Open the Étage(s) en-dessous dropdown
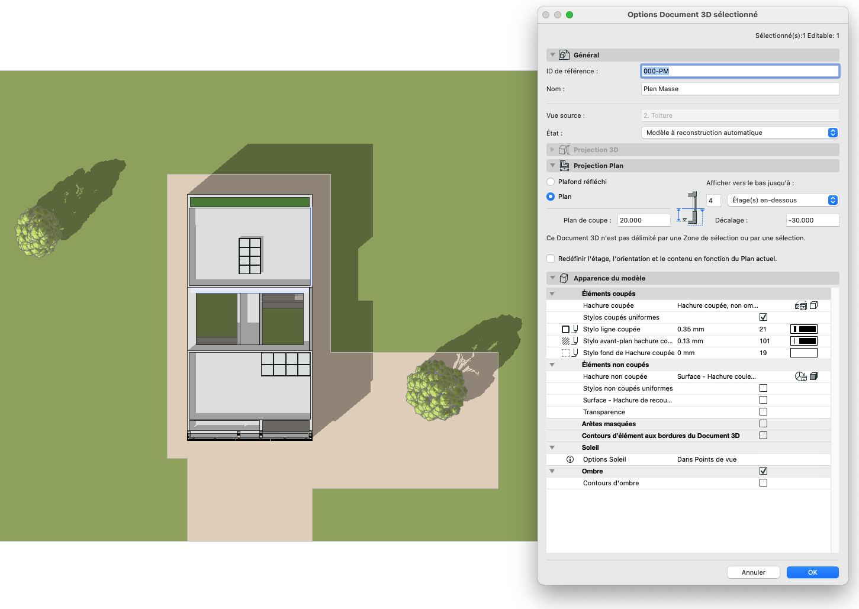 [x=783, y=200]
